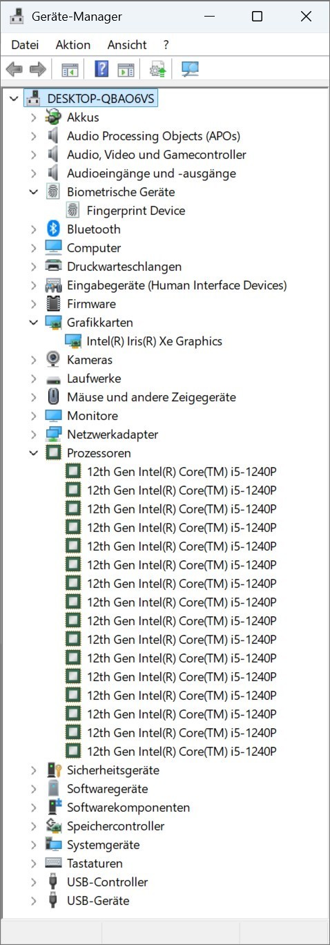Click the key icon beside Sicherheitsgeräte
The height and width of the screenshot is (945, 330).
click(x=54, y=770)
